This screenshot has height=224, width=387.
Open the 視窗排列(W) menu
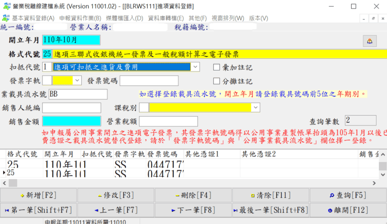click(x=228, y=18)
